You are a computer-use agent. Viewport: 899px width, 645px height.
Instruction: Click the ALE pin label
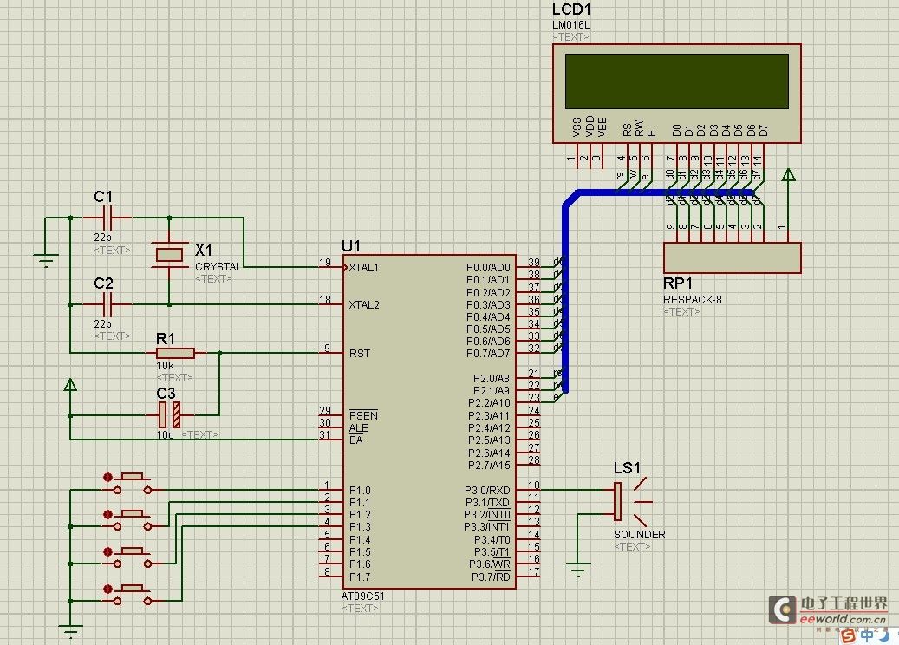pyautogui.click(x=358, y=428)
